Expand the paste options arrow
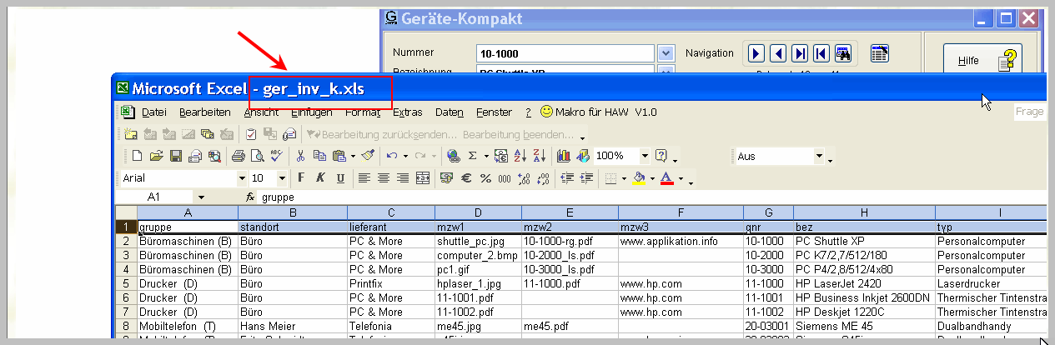The image size is (1055, 345). click(x=353, y=156)
